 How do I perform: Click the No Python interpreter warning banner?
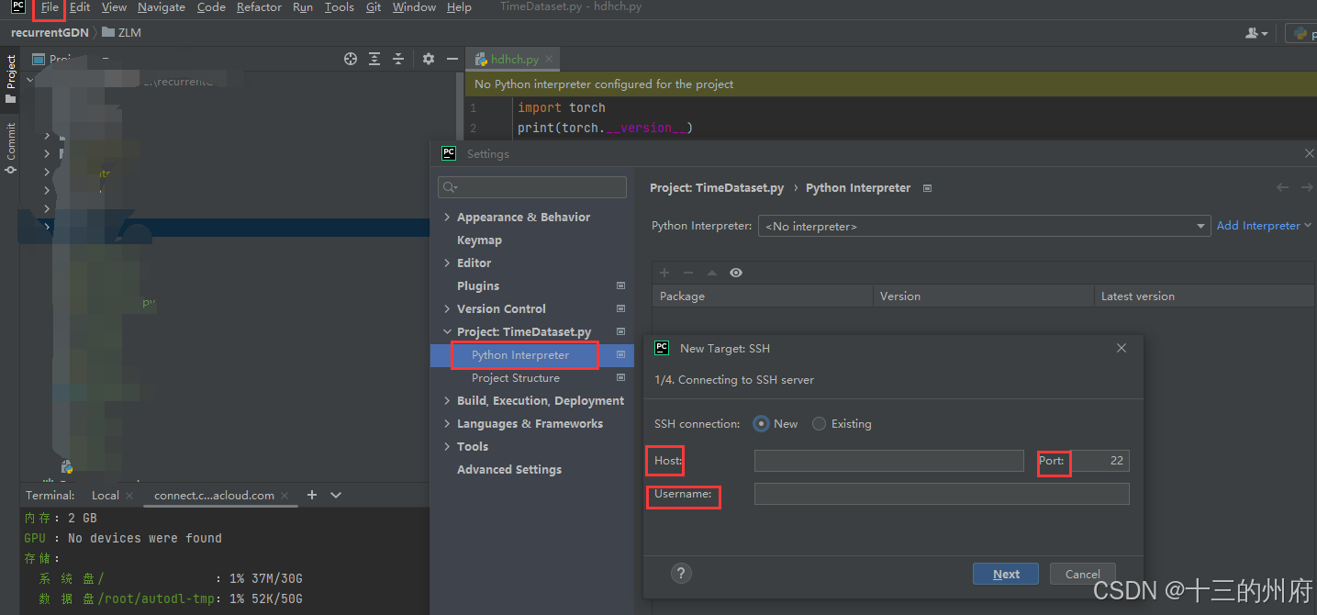890,84
